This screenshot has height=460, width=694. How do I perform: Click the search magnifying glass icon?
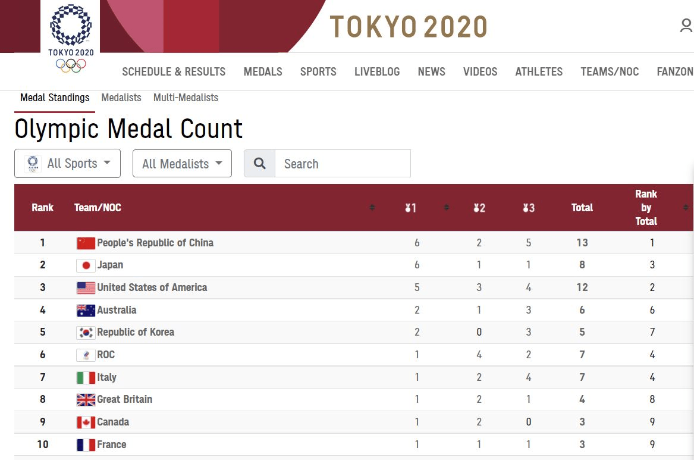[260, 164]
